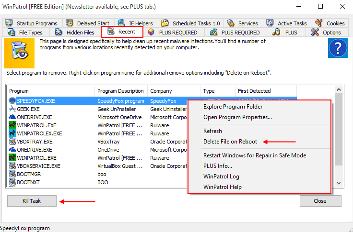353x232 pixels.
Task: Click the Delayed Start clock icon
Action: [x=70, y=23]
